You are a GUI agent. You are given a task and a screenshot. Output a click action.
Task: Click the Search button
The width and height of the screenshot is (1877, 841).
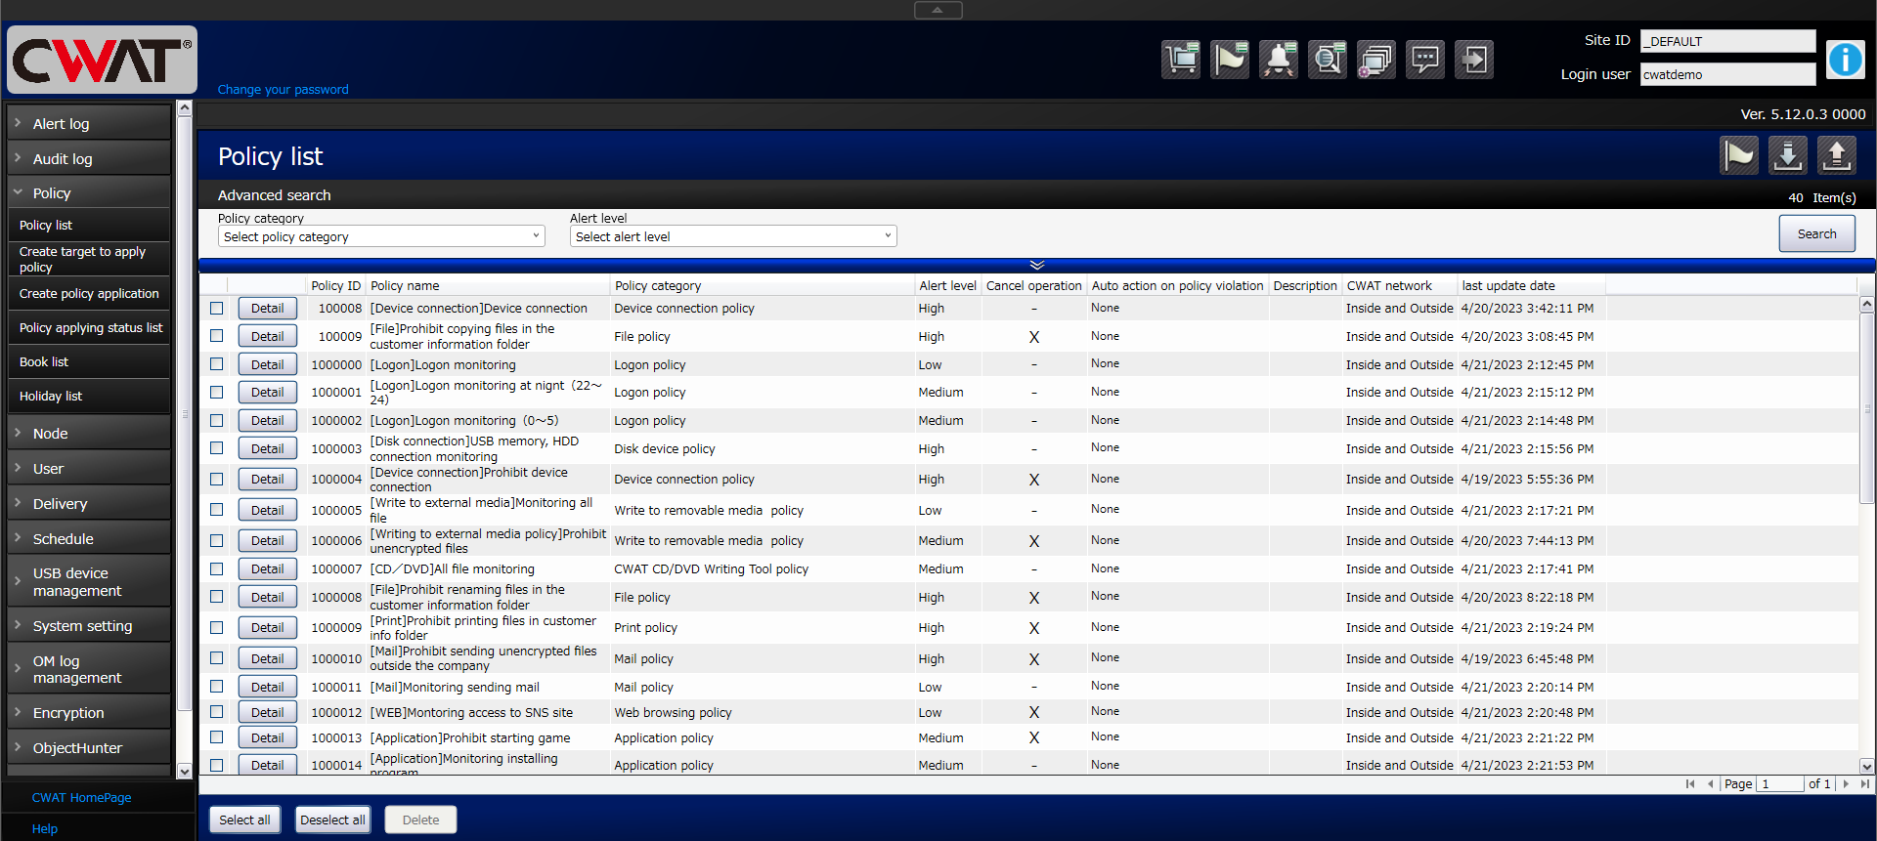point(1816,233)
